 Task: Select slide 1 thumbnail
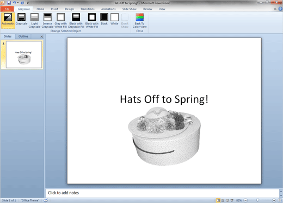pyautogui.click(x=24, y=55)
